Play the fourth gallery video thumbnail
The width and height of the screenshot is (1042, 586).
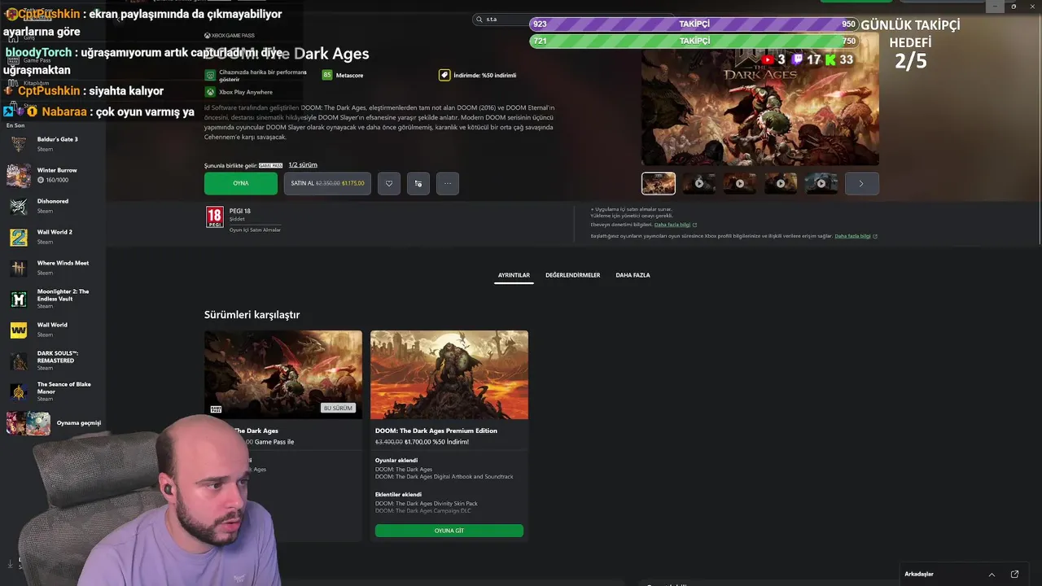(x=781, y=183)
